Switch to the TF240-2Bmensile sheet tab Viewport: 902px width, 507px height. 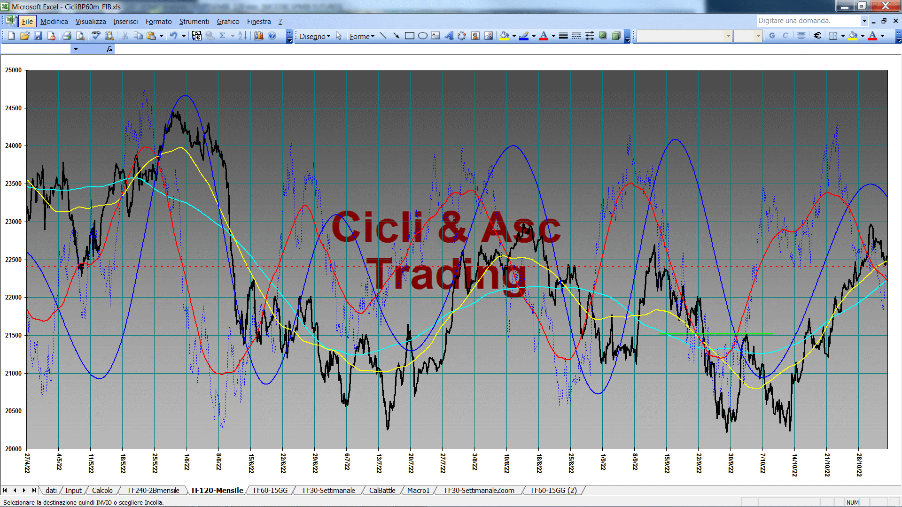click(x=153, y=490)
